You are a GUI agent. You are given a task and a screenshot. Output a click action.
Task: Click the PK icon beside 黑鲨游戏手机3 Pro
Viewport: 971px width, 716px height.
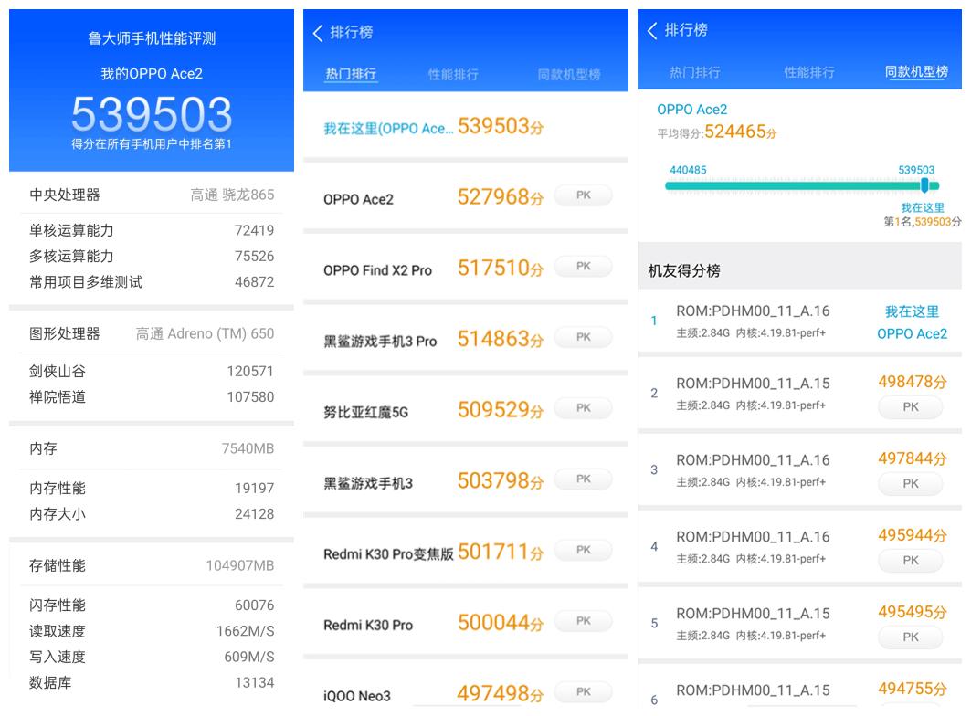(582, 336)
